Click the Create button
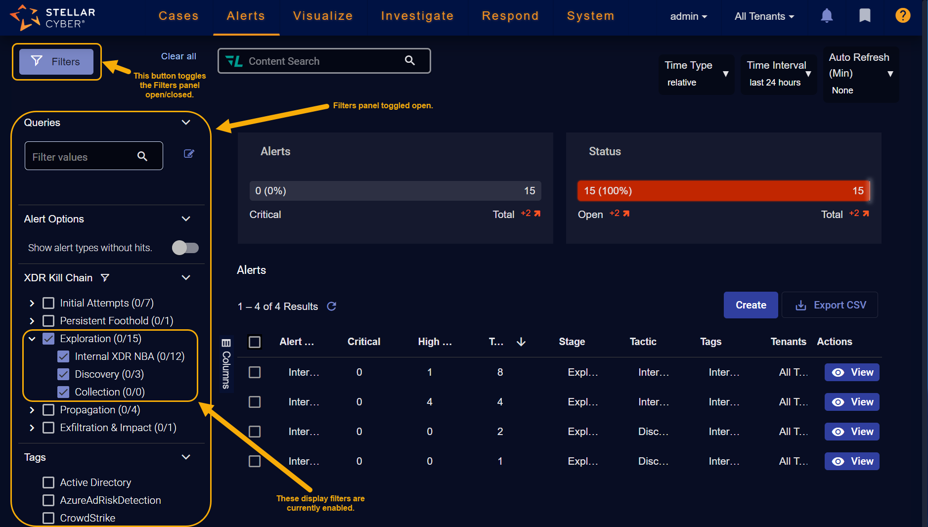Viewport: 928px width, 527px height. (751, 305)
